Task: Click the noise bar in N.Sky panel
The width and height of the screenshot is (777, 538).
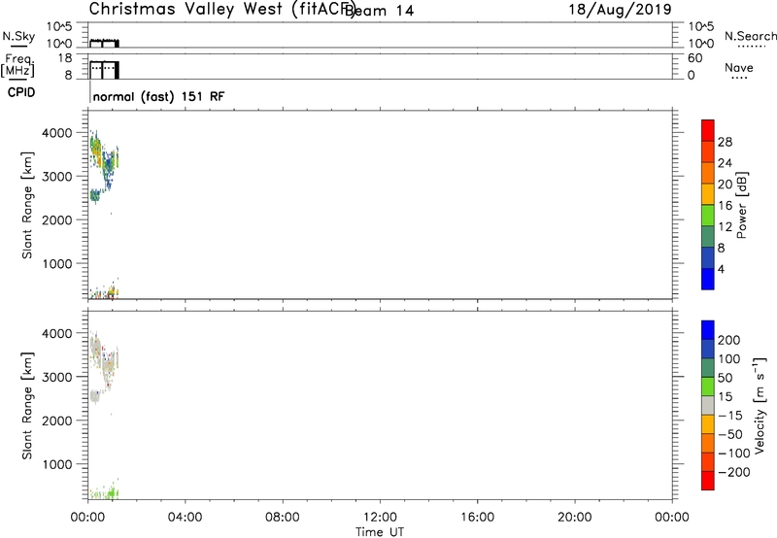Action: (104, 44)
